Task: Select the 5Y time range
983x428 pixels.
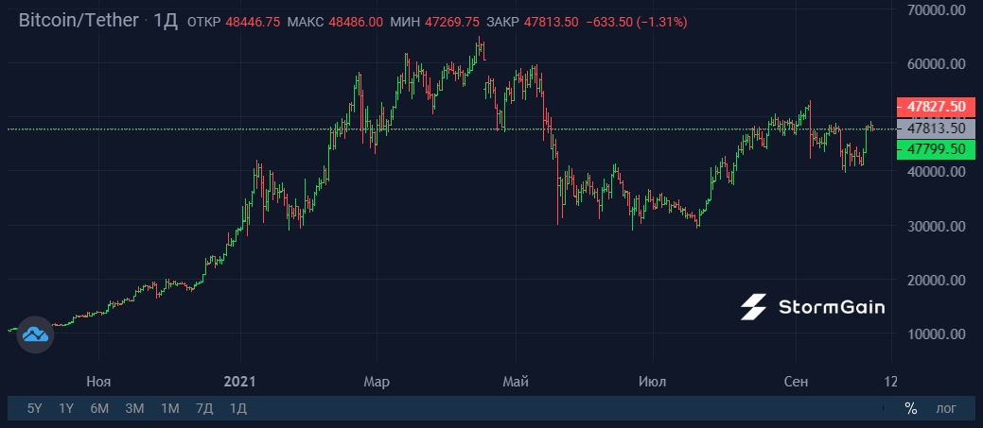Action: 34,408
